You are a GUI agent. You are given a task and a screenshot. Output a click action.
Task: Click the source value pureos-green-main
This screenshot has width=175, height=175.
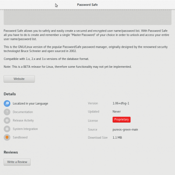(x=125, y=129)
